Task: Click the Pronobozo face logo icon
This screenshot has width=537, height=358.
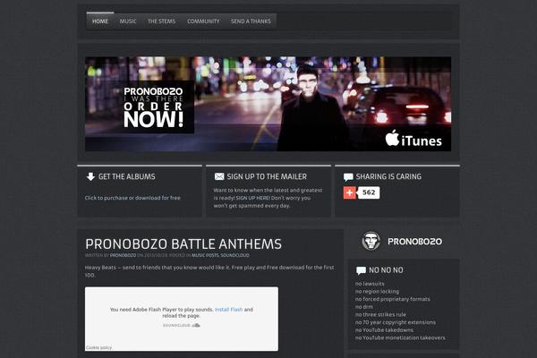Action: pyautogui.click(x=371, y=241)
